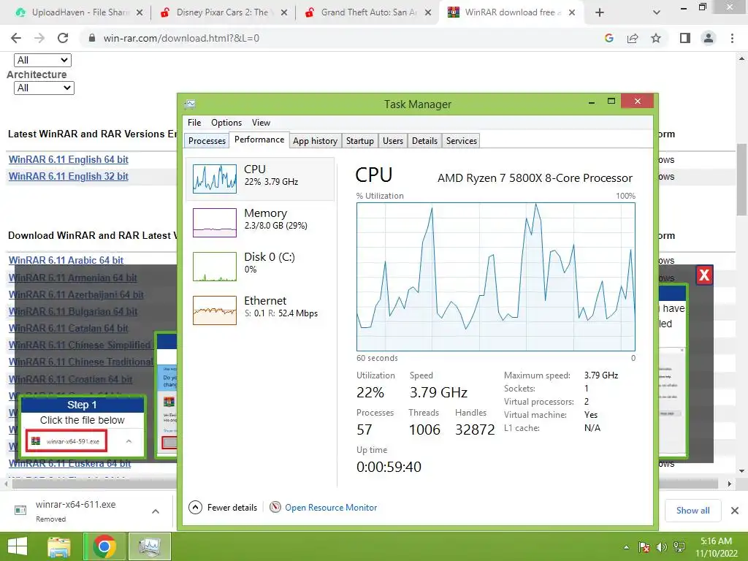Switch to the Users tab
Image resolution: width=748 pixels, height=561 pixels.
tap(392, 141)
